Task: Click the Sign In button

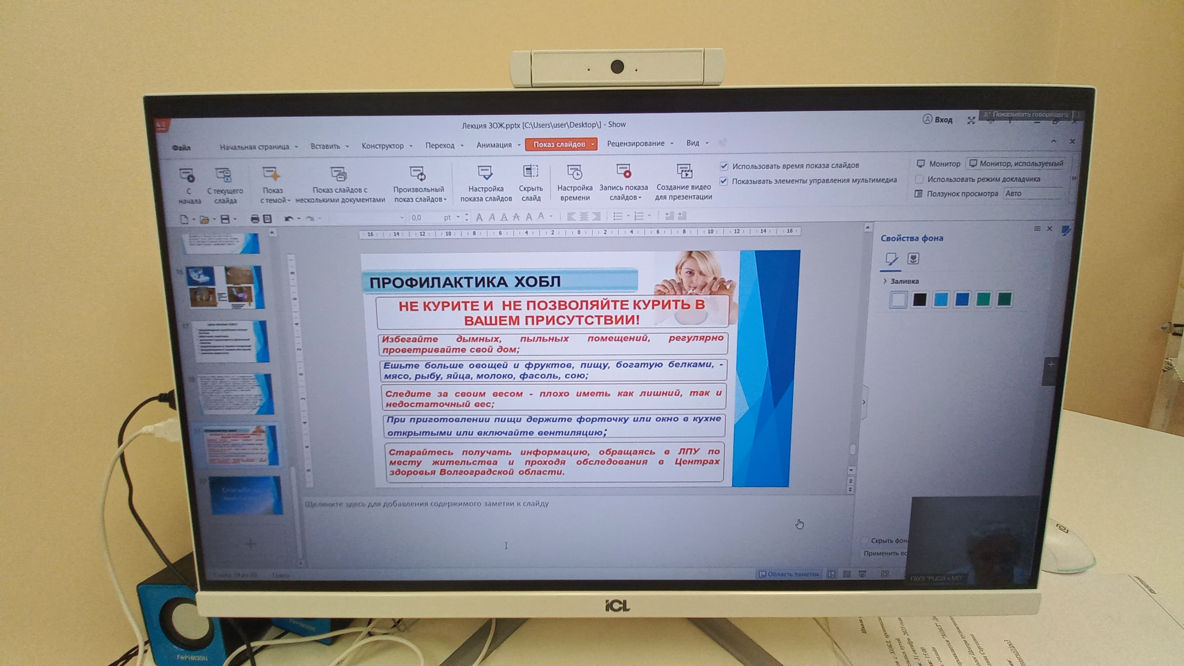Action: [938, 120]
